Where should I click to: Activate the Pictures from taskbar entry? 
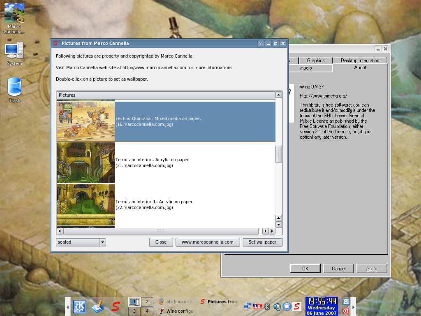click(x=219, y=302)
